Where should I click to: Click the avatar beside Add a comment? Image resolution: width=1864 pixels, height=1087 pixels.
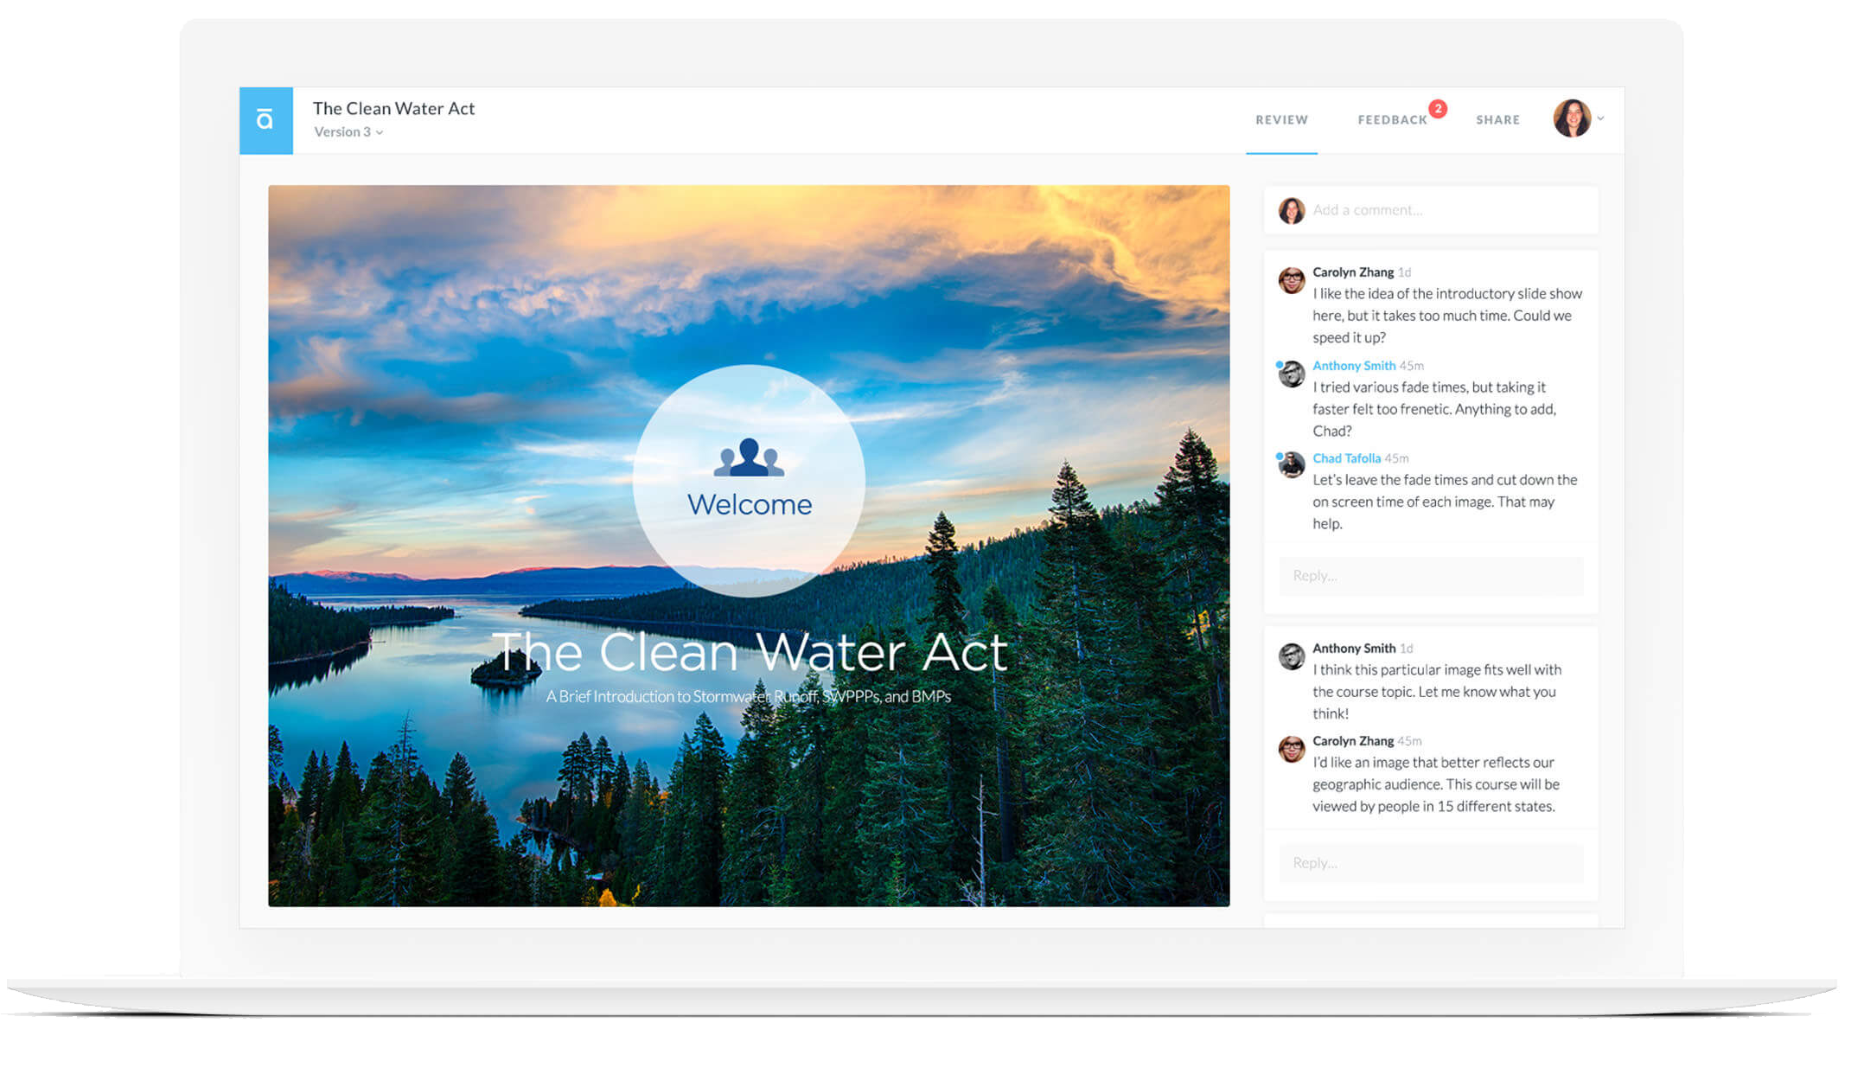(1291, 210)
